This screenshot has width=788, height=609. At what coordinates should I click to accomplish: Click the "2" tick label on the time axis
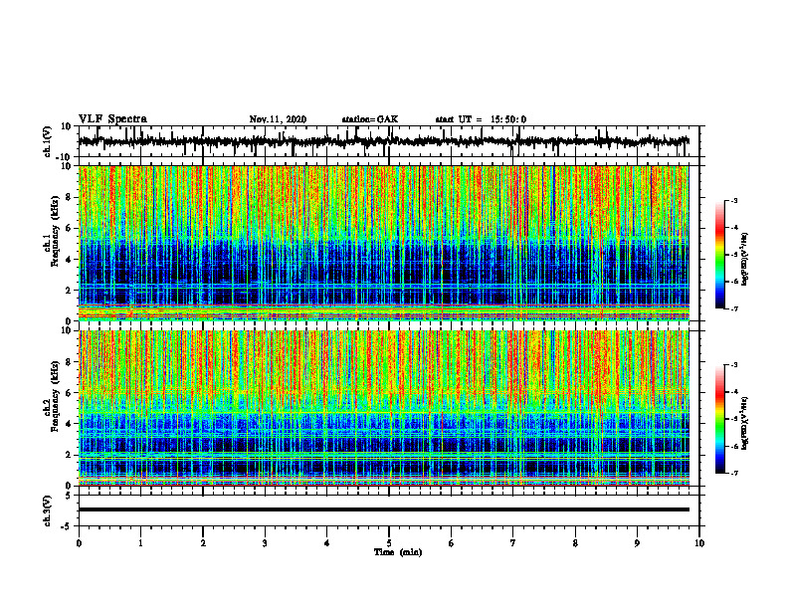pyautogui.click(x=203, y=543)
